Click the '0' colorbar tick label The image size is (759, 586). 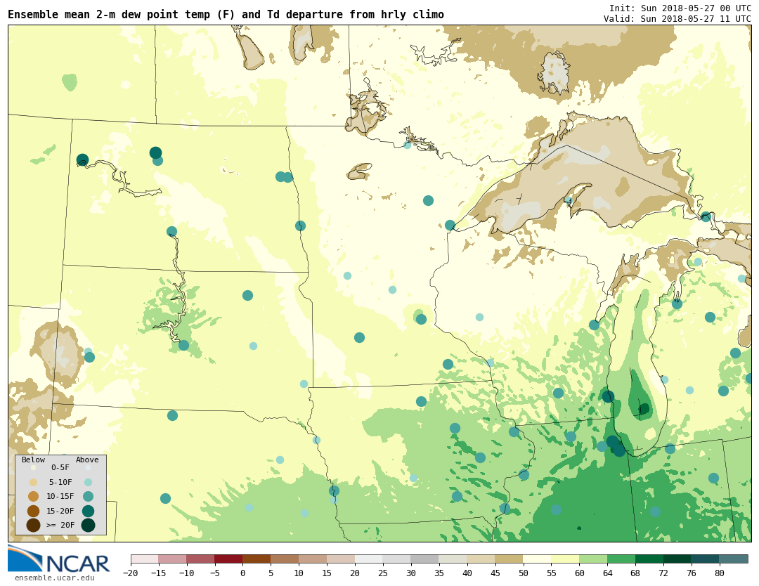coord(243,573)
